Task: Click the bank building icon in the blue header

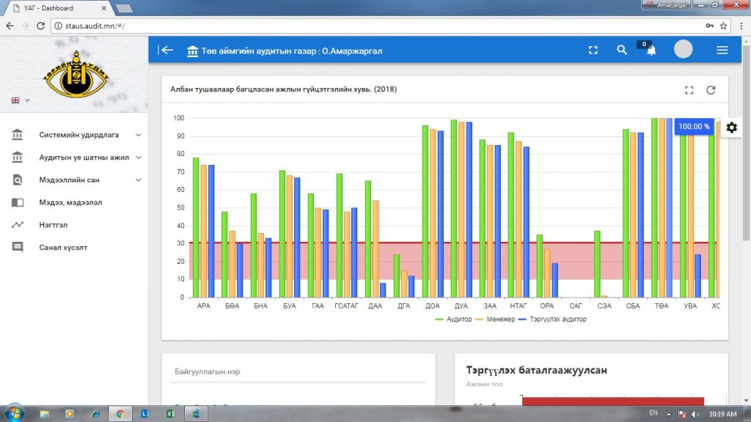Action: 193,51
